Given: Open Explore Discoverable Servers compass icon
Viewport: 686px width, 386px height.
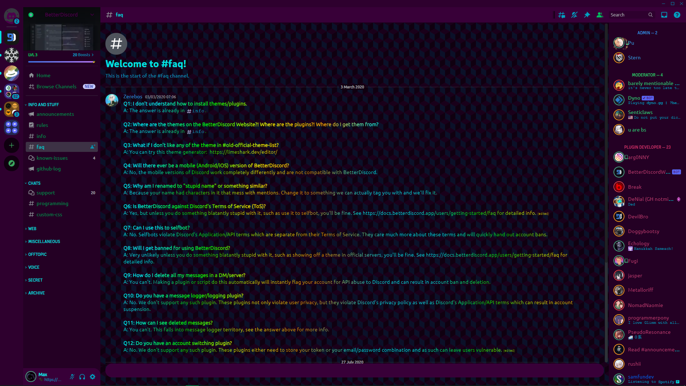Looking at the screenshot, I should tap(11, 163).
